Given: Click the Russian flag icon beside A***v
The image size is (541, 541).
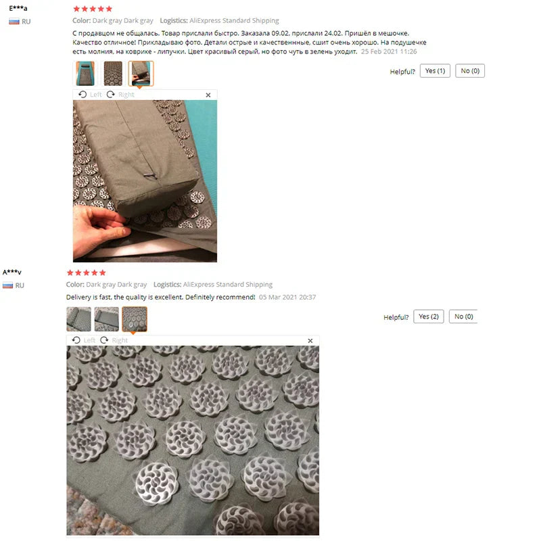Looking at the screenshot, I should click(7, 285).
